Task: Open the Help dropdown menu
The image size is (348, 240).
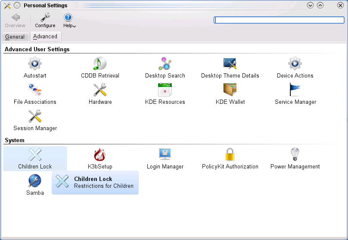Action: (x=69, y=20)
